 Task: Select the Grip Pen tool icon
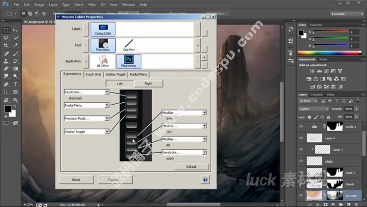[129, 46]
